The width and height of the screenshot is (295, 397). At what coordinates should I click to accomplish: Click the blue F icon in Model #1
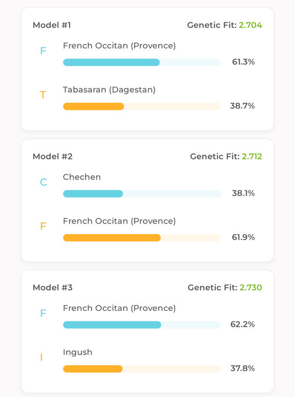[x=43, y=51]
